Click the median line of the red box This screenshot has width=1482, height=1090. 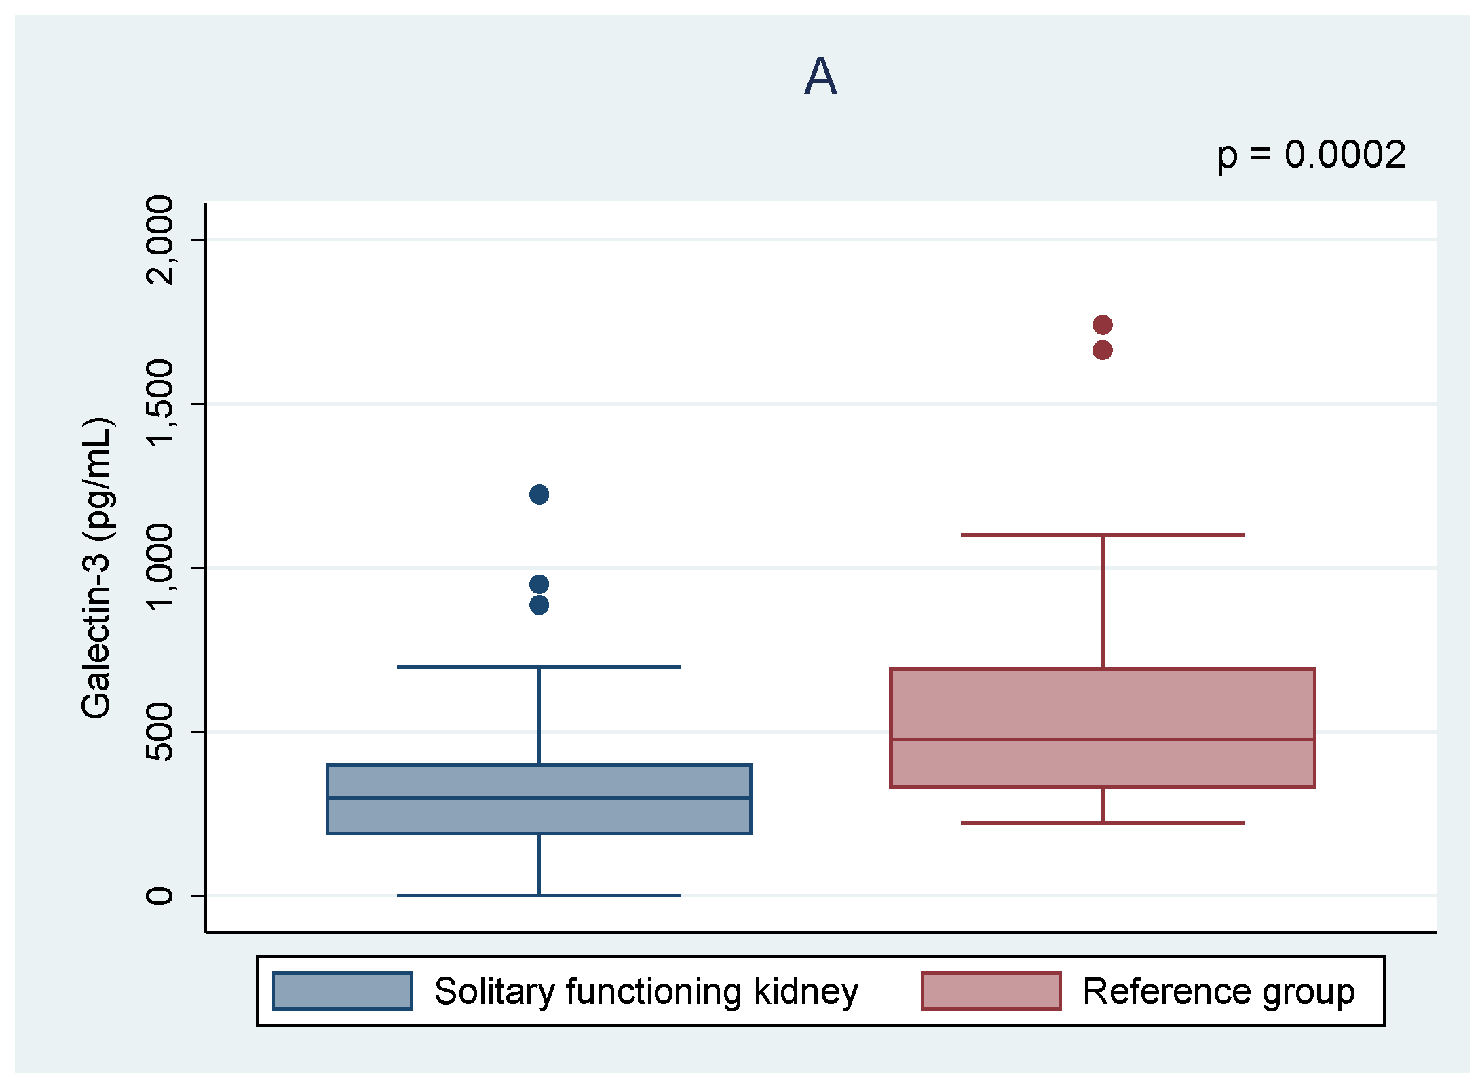(1103, 739)
